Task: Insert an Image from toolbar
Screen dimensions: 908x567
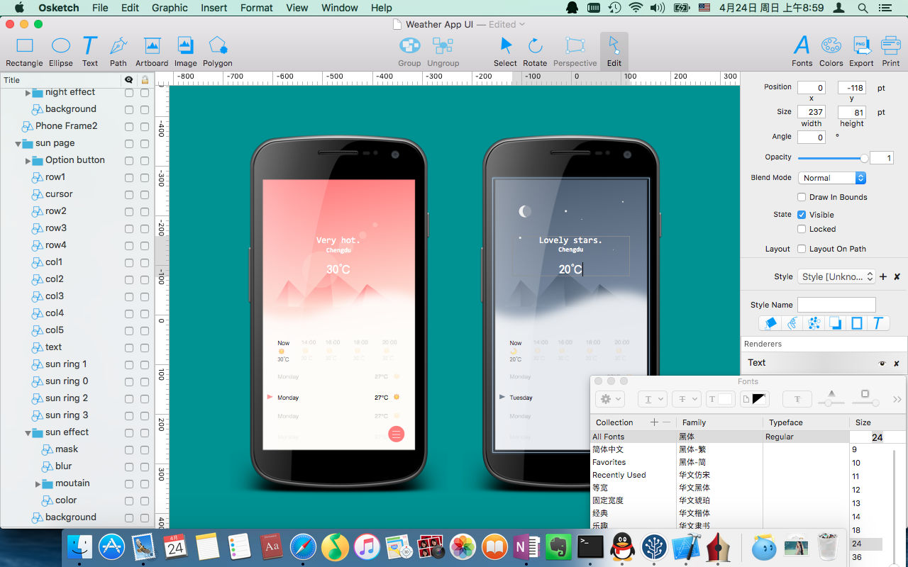Action: point(185,52)
